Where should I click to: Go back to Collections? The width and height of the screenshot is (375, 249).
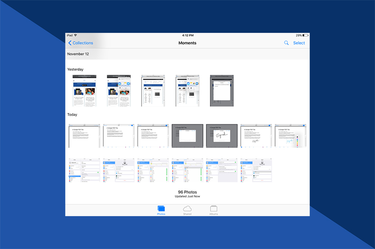(x=81, y=43)
